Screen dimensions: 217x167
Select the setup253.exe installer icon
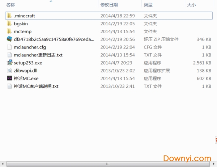[9, 63]
